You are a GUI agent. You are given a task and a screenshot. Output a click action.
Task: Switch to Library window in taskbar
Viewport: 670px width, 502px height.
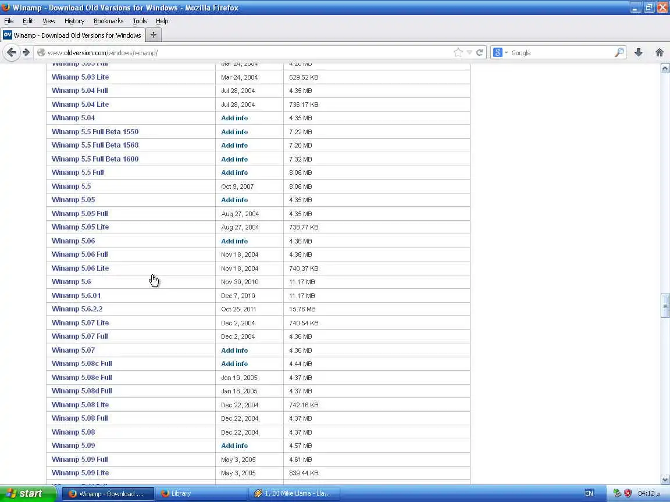[x=201, y=493]
